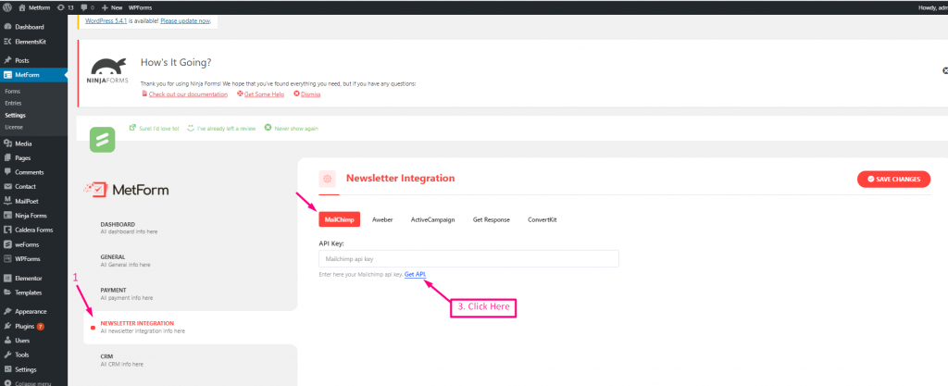The image size is (948, 386).
Task: Click the Please update now link
Action: click(x=185, y=20)
